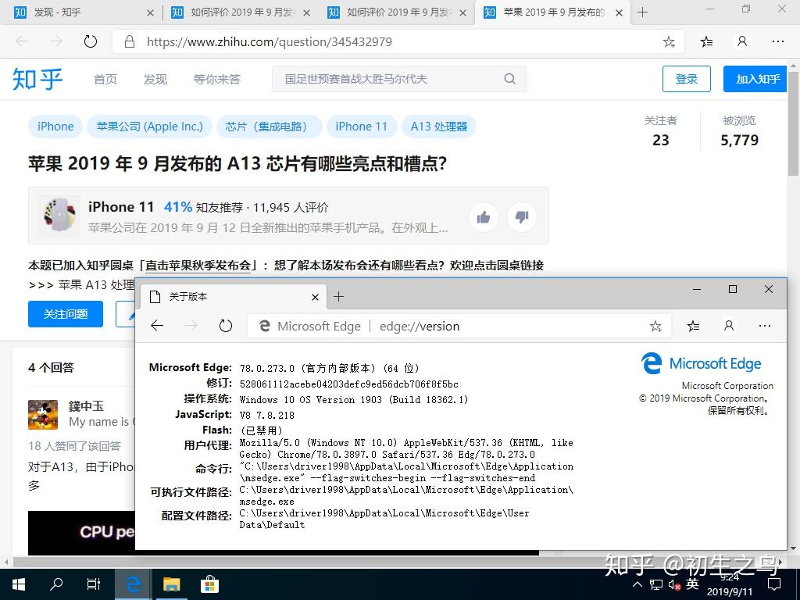Viewport: 800px width, 600px height.
Task: Open File Explorer from the taskbar
Action: [171, 584]
